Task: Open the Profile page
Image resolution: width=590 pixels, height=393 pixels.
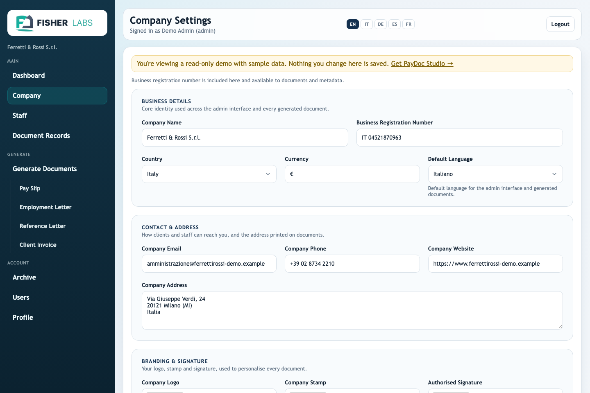Action: click(x=57, y=317)
